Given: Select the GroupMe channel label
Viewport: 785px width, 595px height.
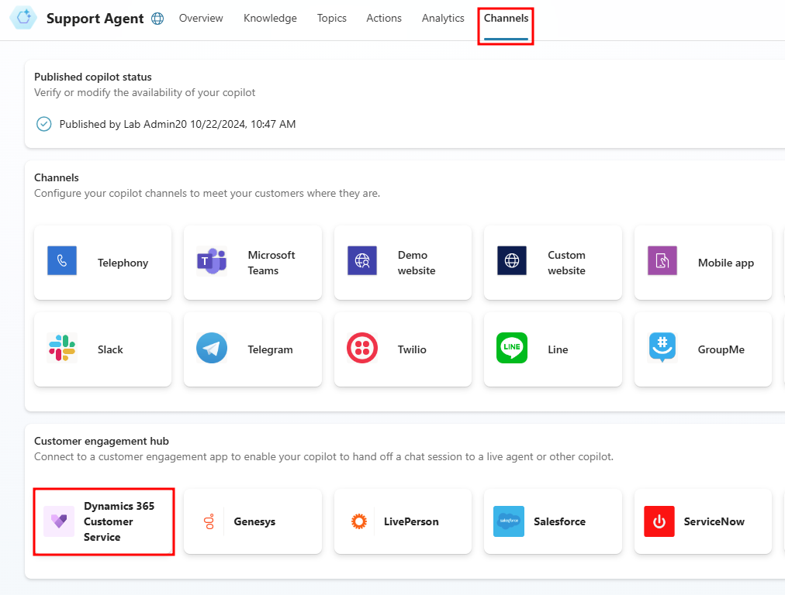Looking at the screenshot, I should tap(721, 349).
